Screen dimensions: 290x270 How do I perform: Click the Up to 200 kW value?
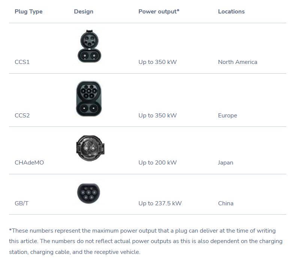(158, 163)
